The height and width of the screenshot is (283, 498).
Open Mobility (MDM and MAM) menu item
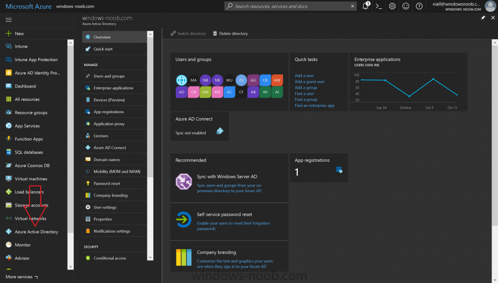115,172
